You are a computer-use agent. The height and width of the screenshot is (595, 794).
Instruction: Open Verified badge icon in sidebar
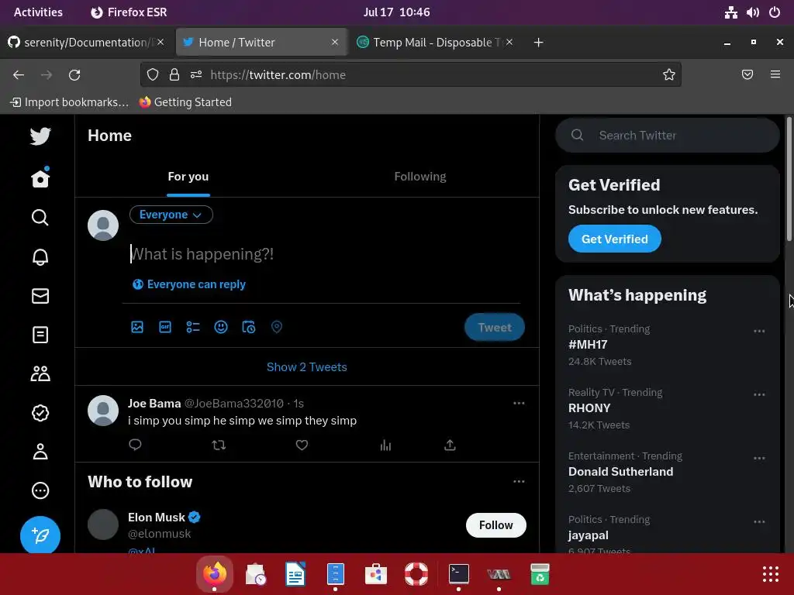pos(40,413)
